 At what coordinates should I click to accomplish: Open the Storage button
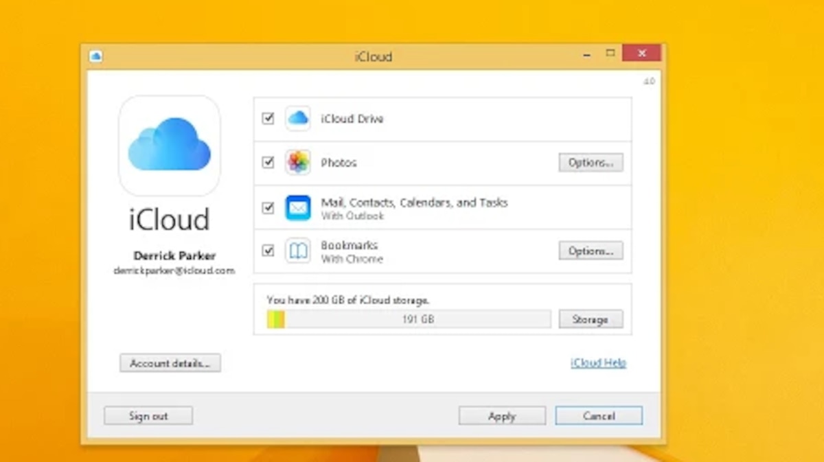coord(591,319)
